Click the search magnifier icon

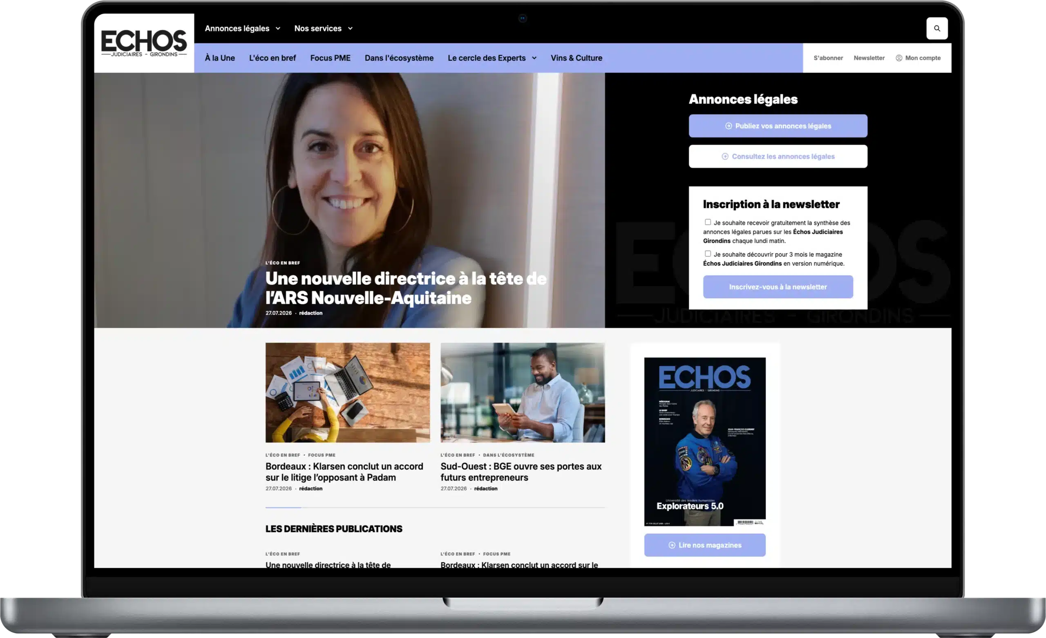click(937, 29)
